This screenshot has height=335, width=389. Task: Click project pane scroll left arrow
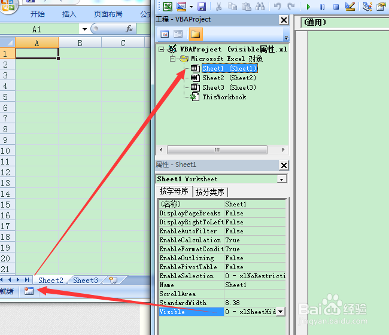161,150
